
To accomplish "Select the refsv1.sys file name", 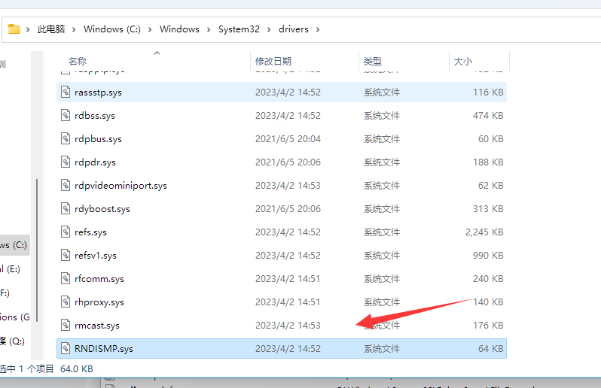I will [x=96, y=256].
